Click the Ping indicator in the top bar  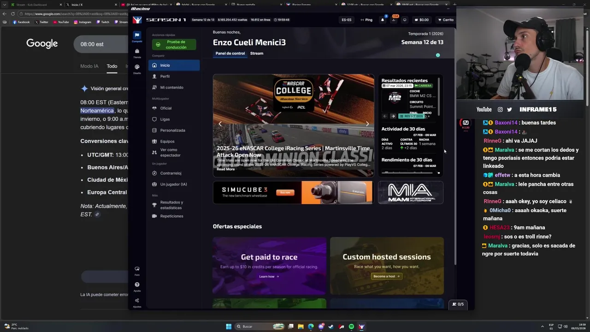click(366, 20)
